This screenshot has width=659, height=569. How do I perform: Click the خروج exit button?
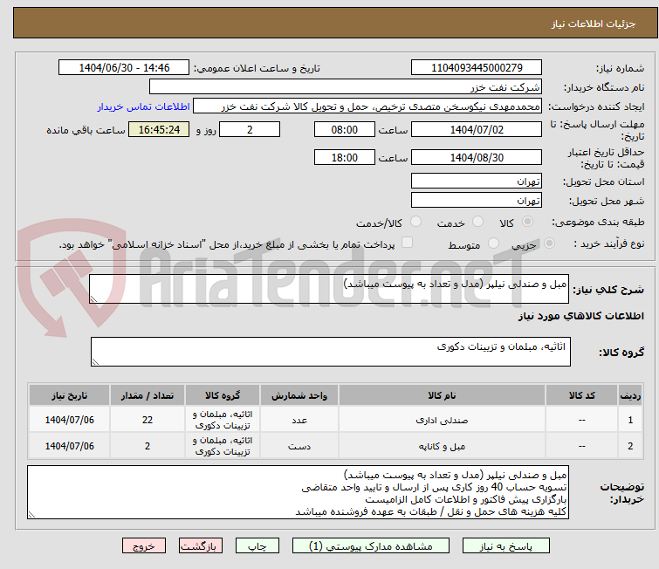coord(144,546)
